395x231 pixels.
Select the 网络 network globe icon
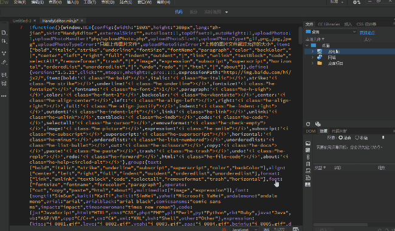click(320, 58)
